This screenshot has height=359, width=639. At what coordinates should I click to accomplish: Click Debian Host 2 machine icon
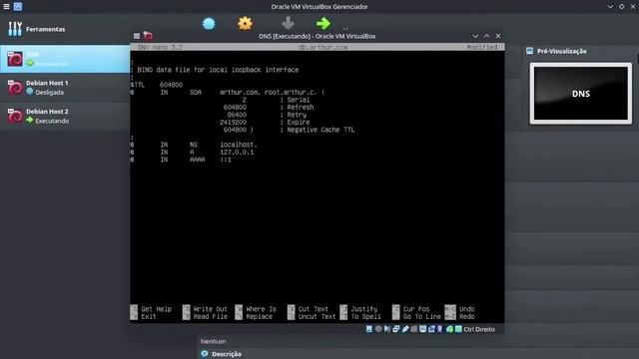(x=15, y=116)
